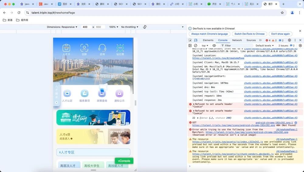This screenshot has width=304, height=172.
Task: Open Chrome three-dot menu
Action: click(x=299, y=12)
